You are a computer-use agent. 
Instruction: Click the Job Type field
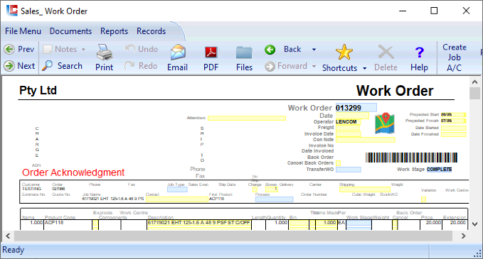click(177, 189)
